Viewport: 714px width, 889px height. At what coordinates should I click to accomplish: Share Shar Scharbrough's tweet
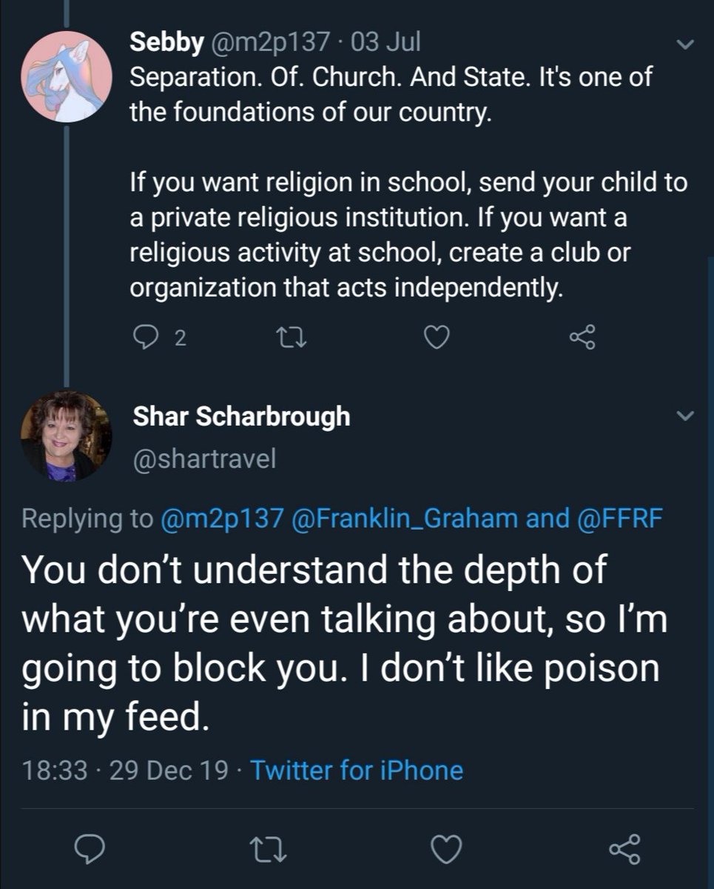[x=624, y=850]
